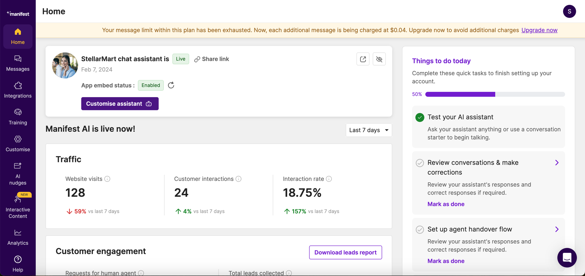Show info for Customer interactions
The width and height of the screenshot is (585, 276).
tap(239, 179)
